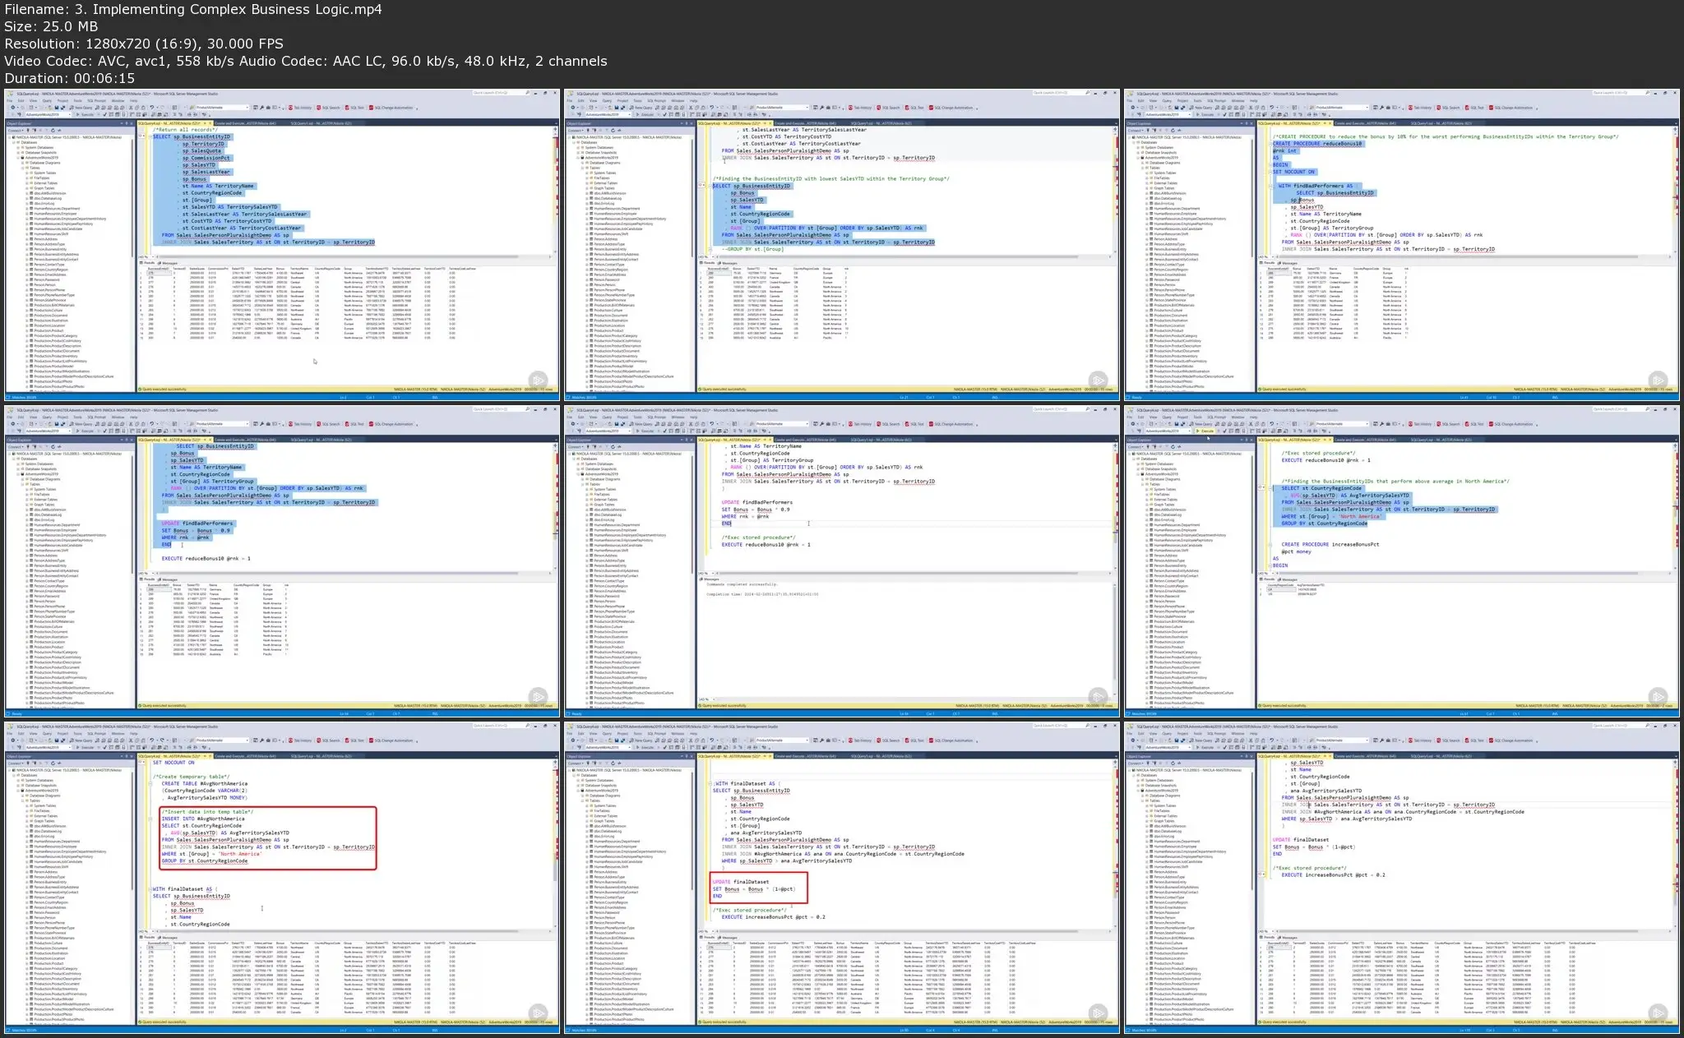Click New Query in the 'Return all records' screenshot

82,108
